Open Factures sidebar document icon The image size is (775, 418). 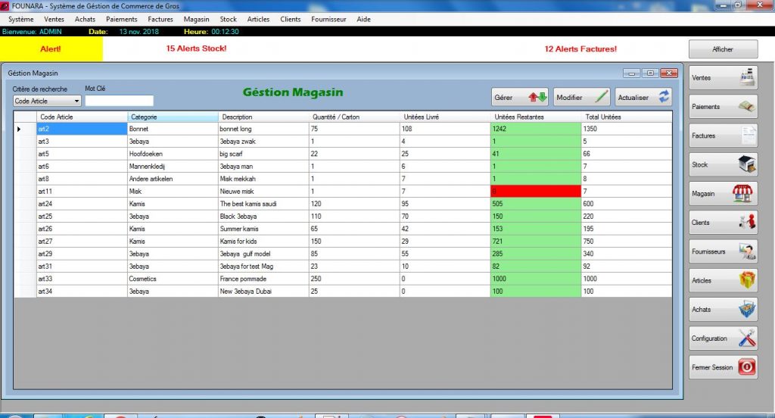(748, 136)
